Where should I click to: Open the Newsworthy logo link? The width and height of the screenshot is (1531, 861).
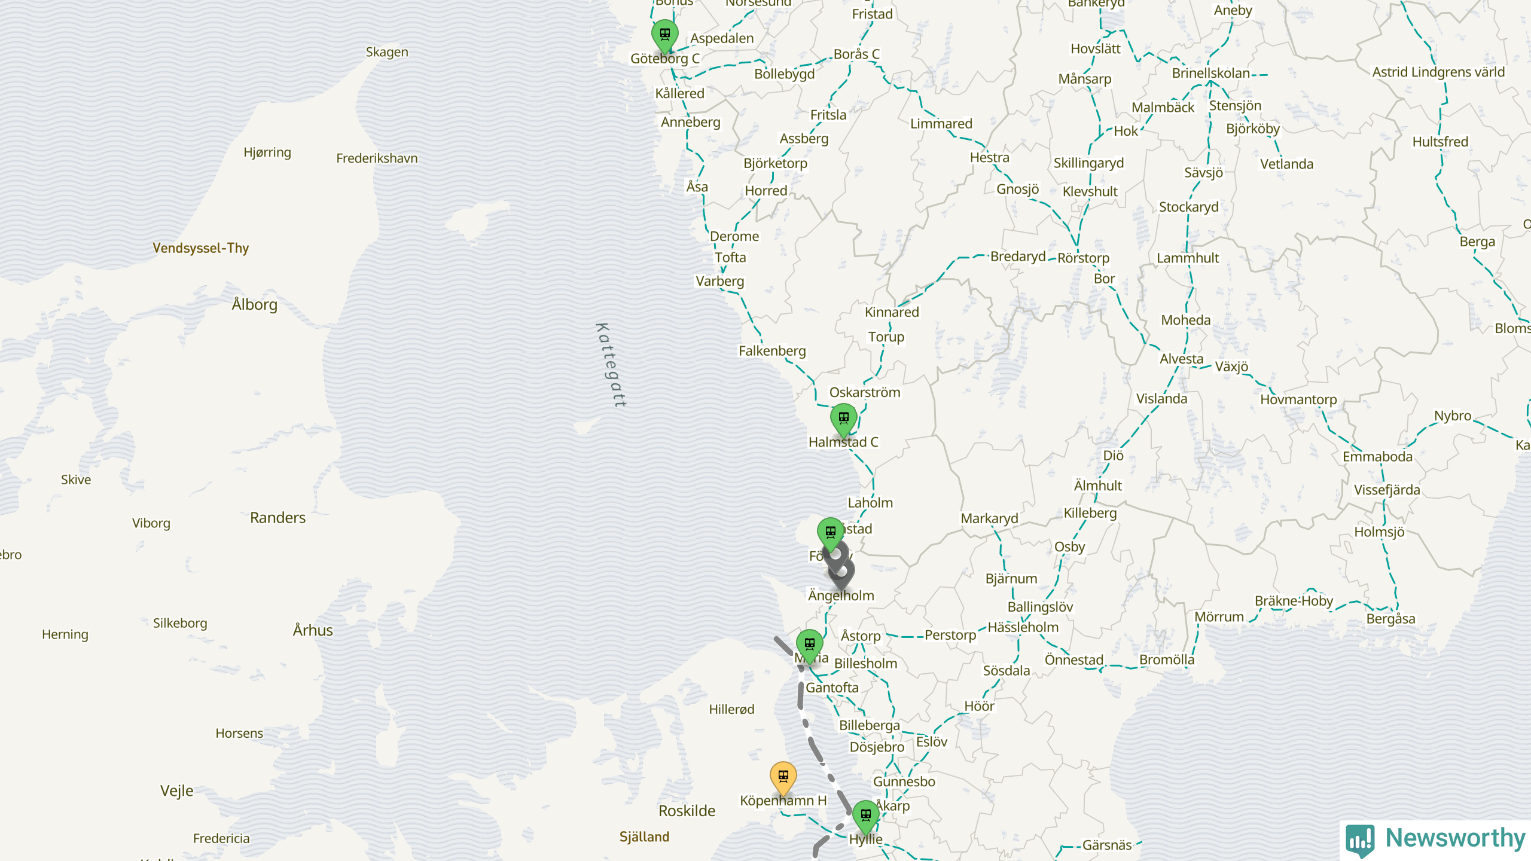pos(1435,839)
